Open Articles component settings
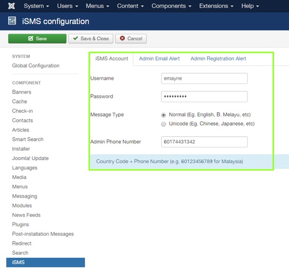289x268 pixels. (x=21, y=130)
